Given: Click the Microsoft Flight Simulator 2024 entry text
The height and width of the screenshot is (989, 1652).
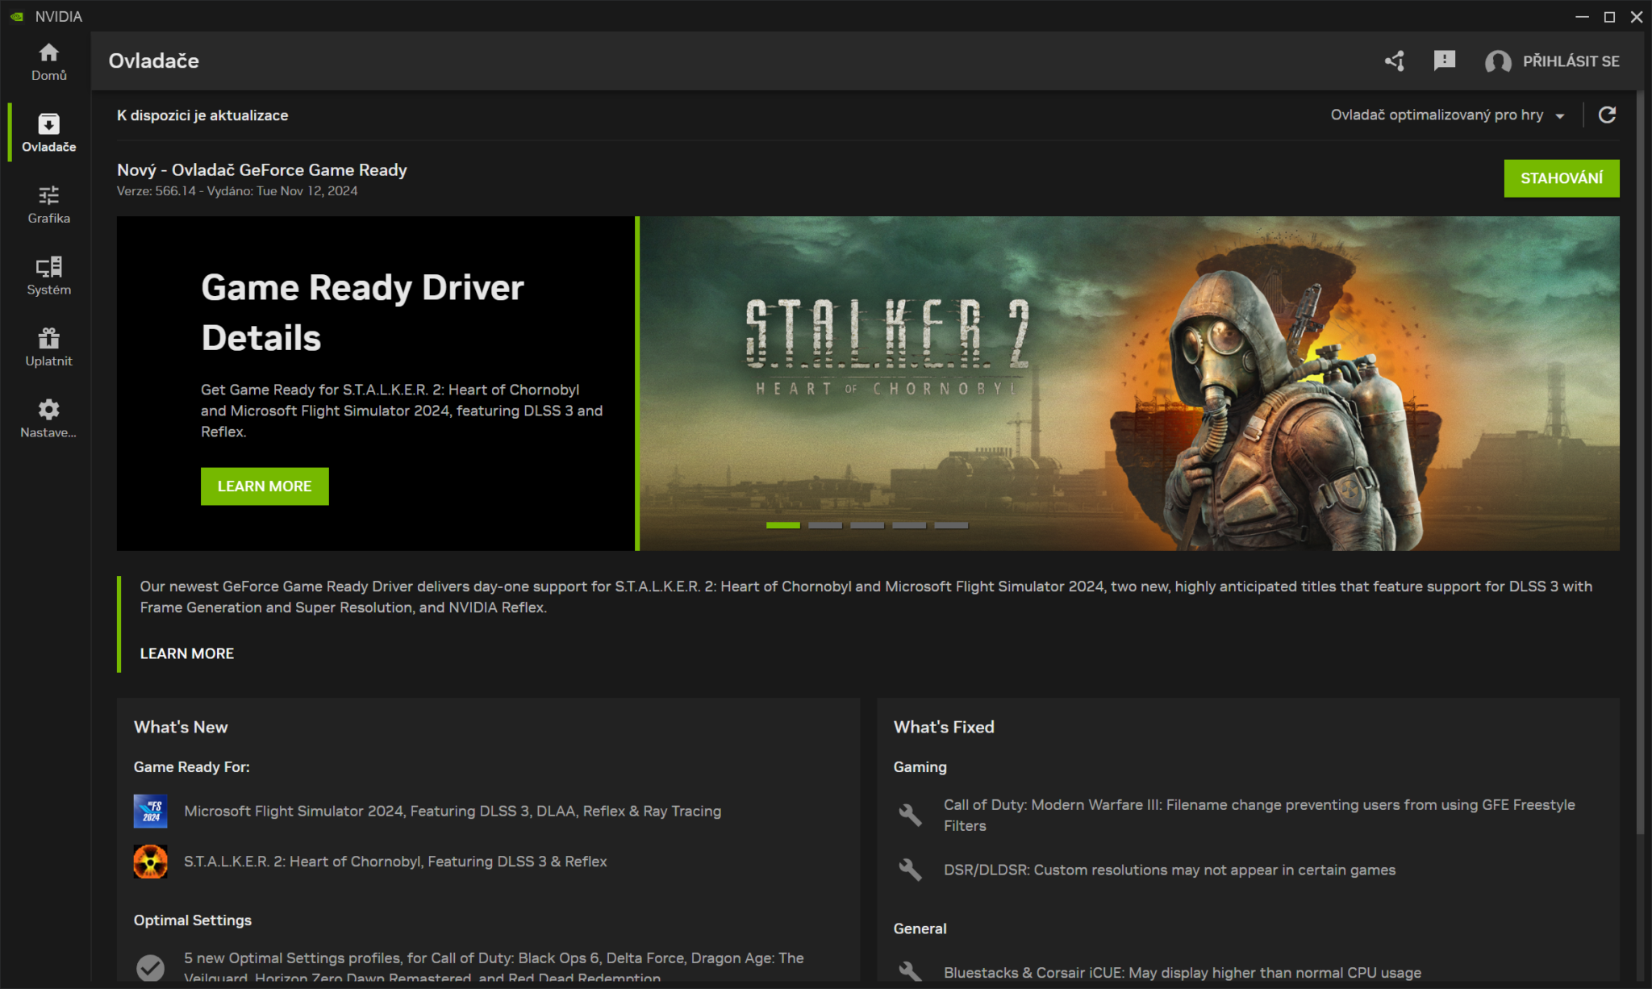Looking at the screenshot, I should tap(453, 811).
